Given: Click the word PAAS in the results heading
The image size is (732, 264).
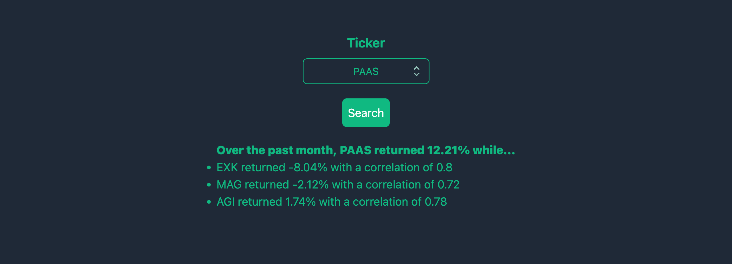Looking at the screenshot, I should [355, 150].
